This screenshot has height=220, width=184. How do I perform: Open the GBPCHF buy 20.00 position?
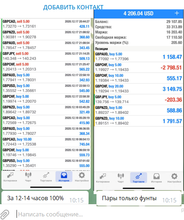139,89
